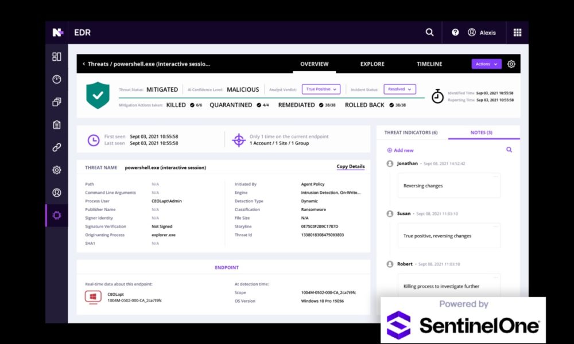Open the help question mark icon

[x=455, y=33]
